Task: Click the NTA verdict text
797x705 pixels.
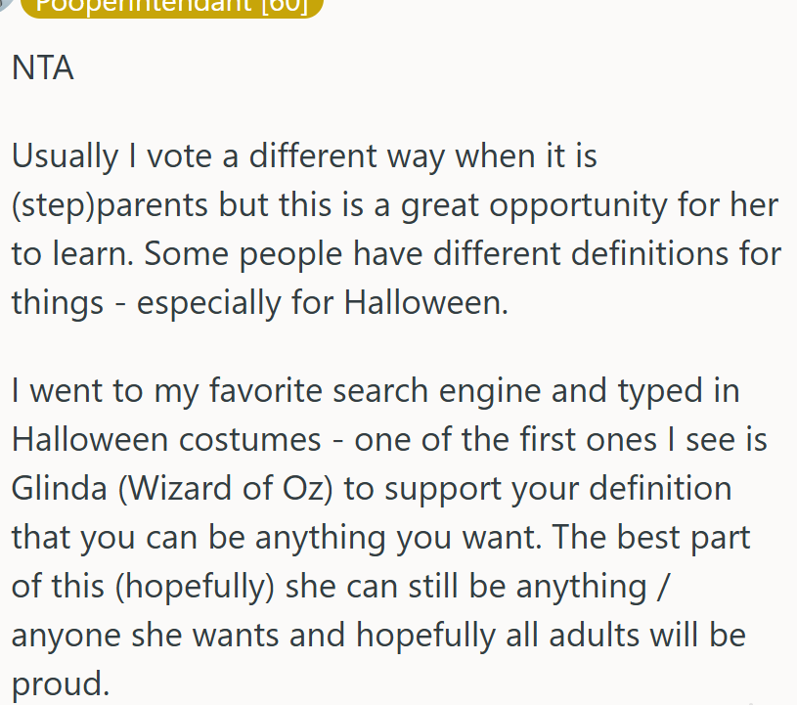Action: 43,68
